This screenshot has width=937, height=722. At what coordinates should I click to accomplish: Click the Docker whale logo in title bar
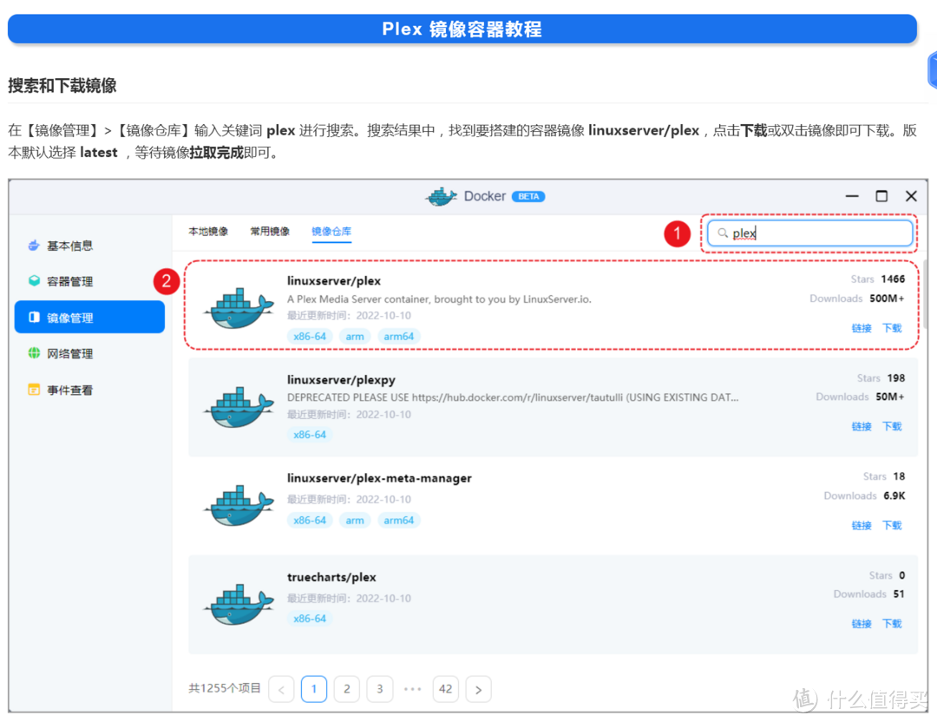[441, 196]
